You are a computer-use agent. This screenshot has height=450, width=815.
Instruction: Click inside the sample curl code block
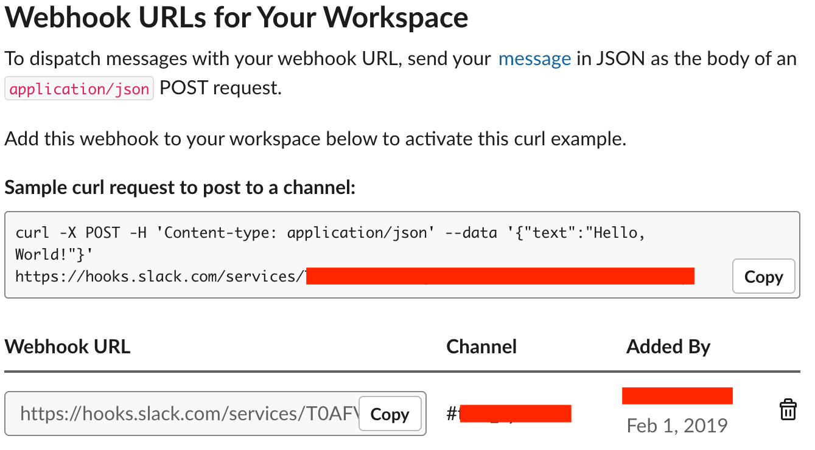click(x=402, y=255)
